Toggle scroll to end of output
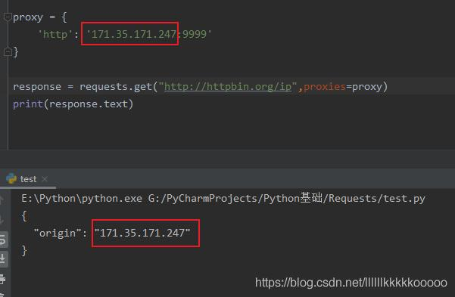Viewport: 455px width, 297px height. [3, 258]
